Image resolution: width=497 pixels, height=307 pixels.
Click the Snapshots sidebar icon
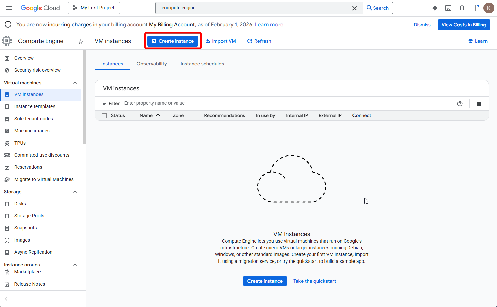[7, 228]
